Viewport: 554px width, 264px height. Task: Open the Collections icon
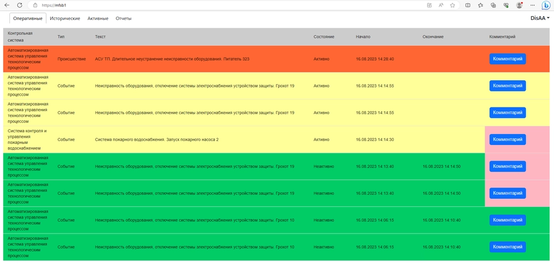click(x=493, y=5)
